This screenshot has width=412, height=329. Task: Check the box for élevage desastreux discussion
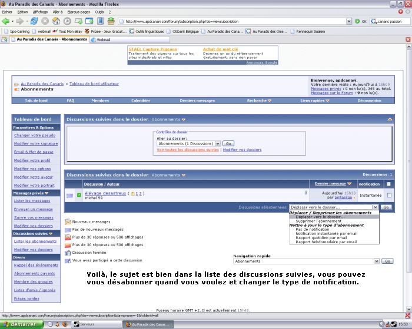(388, 195)
